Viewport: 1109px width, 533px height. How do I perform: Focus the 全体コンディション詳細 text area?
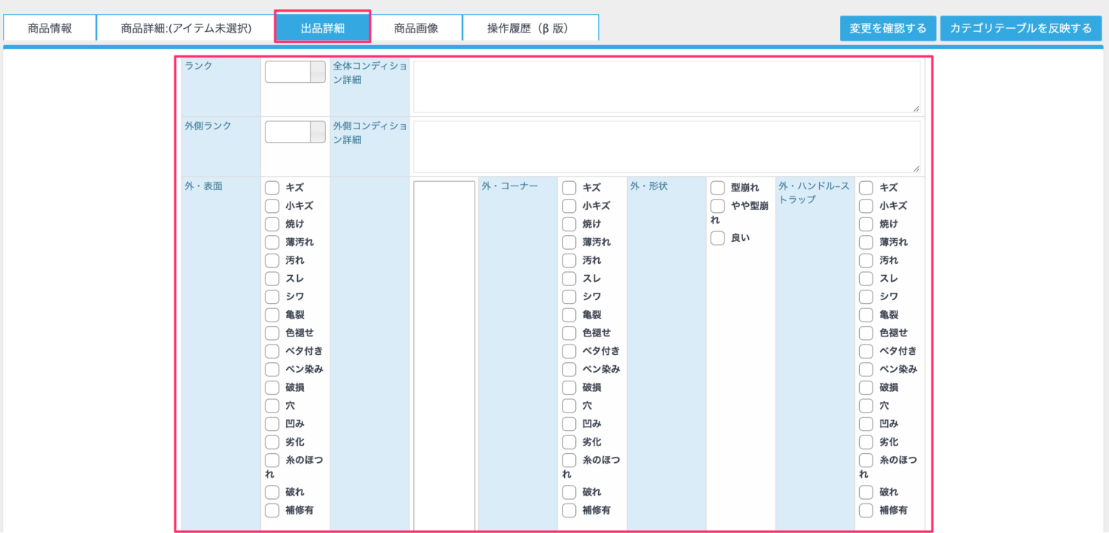[667, 86]
